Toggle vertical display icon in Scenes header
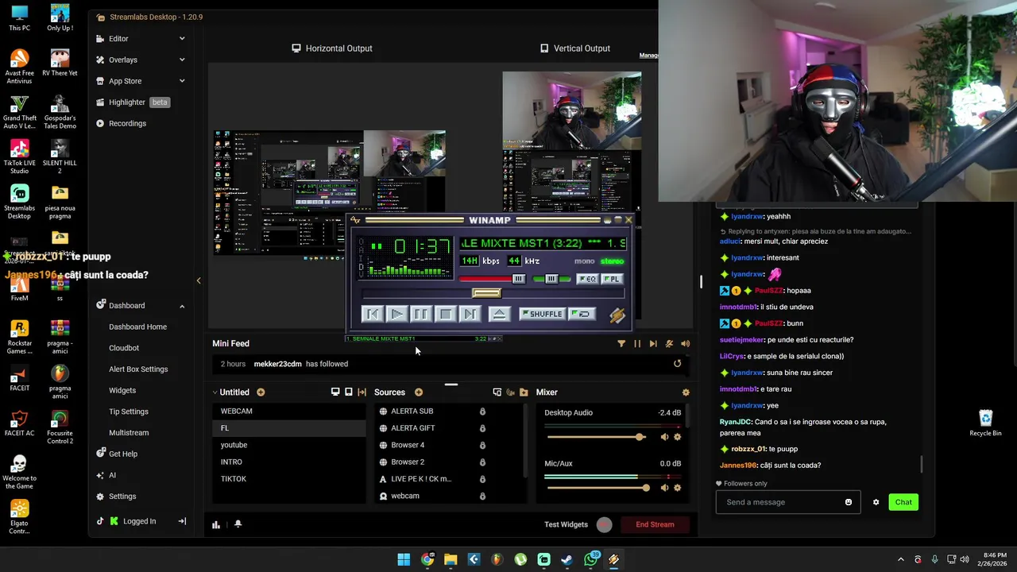The width and height of the screenshot is (1017, 572). [349, 392]
